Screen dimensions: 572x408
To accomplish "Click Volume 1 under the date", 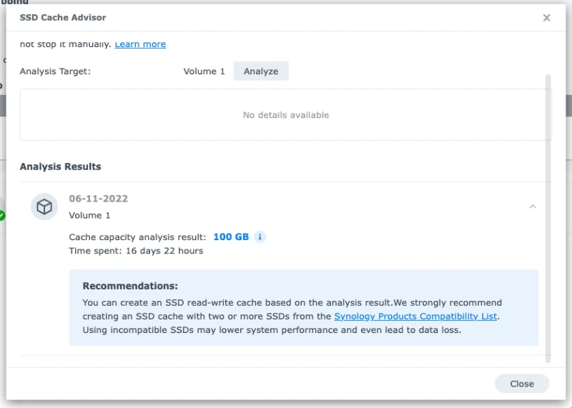I will [89, 215].
